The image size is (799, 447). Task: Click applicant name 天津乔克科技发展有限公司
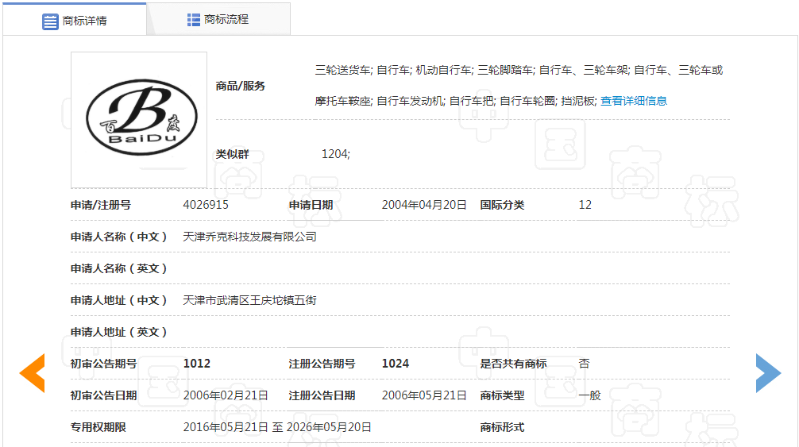click(x=249, y=237)
